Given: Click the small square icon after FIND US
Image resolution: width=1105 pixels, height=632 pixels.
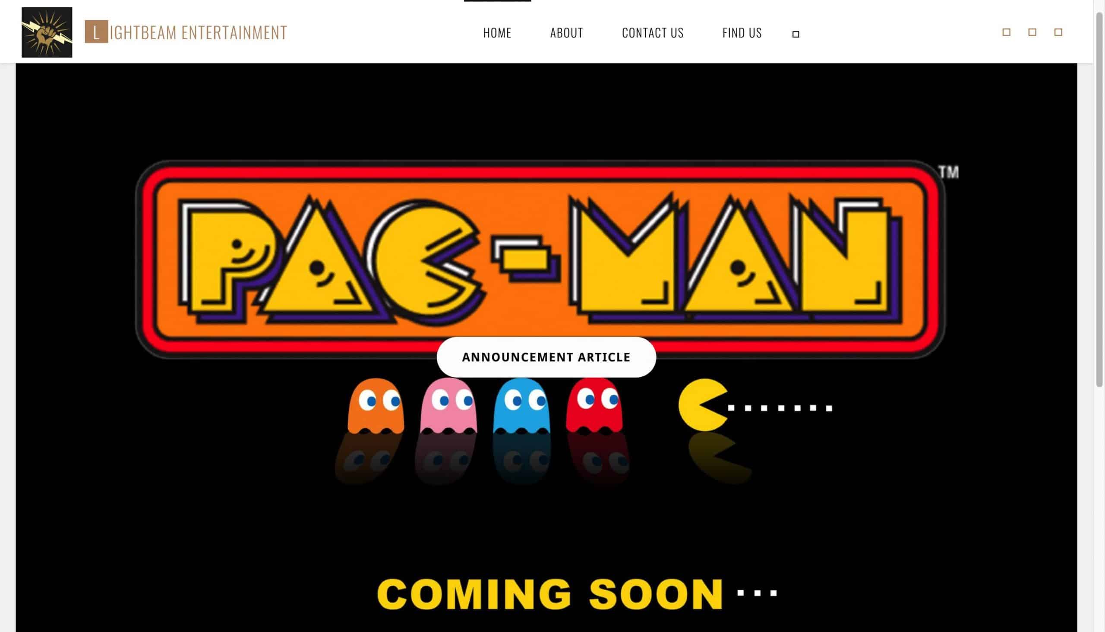Looking at the screenshot, I should coord(796,34).
